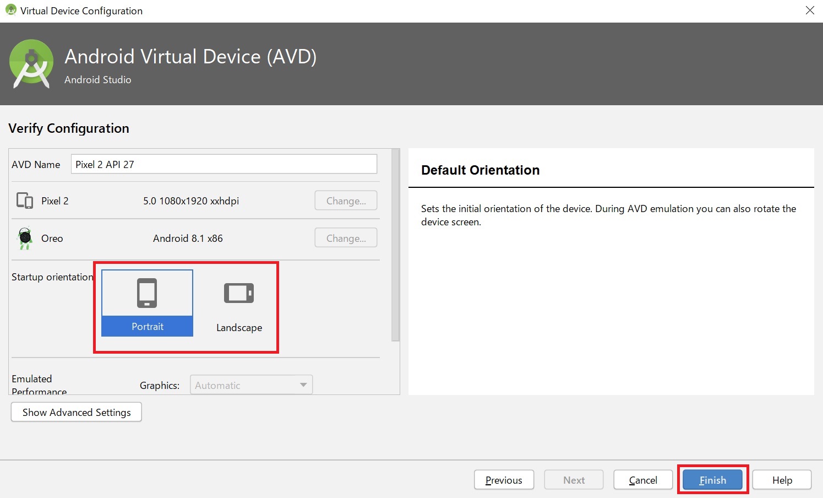Click the configuration panel vertical scrollbar
823x498 pixels.
[x=395, y=245]
